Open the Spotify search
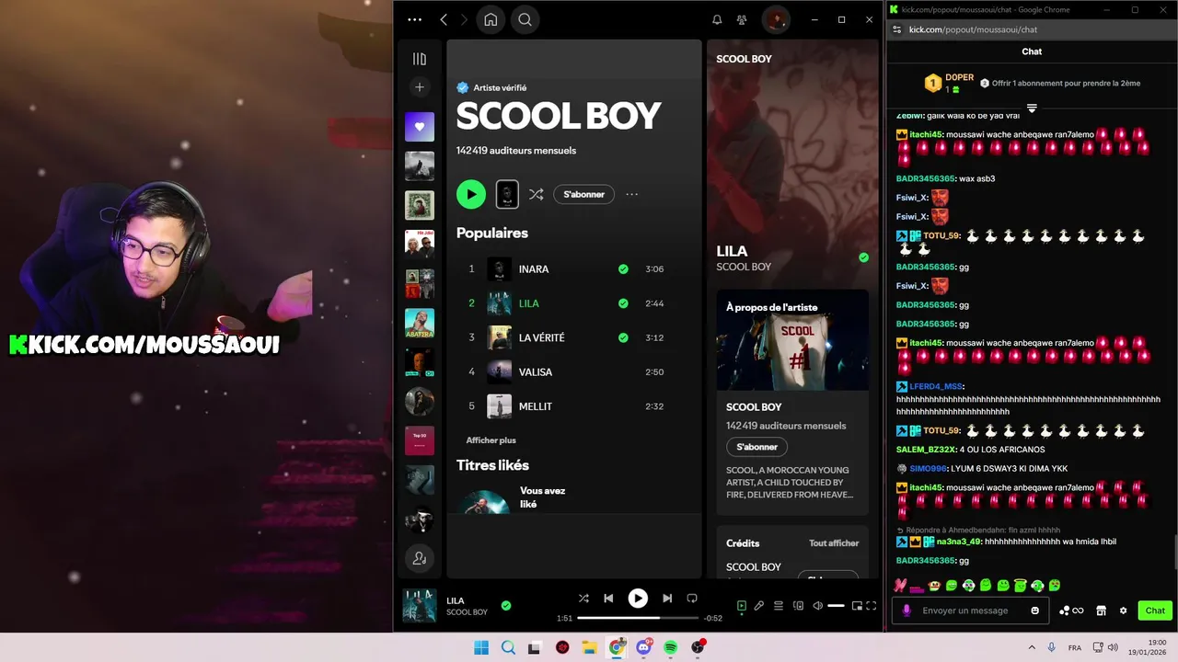Viewport: 1178px width, 662px height. 525,19
